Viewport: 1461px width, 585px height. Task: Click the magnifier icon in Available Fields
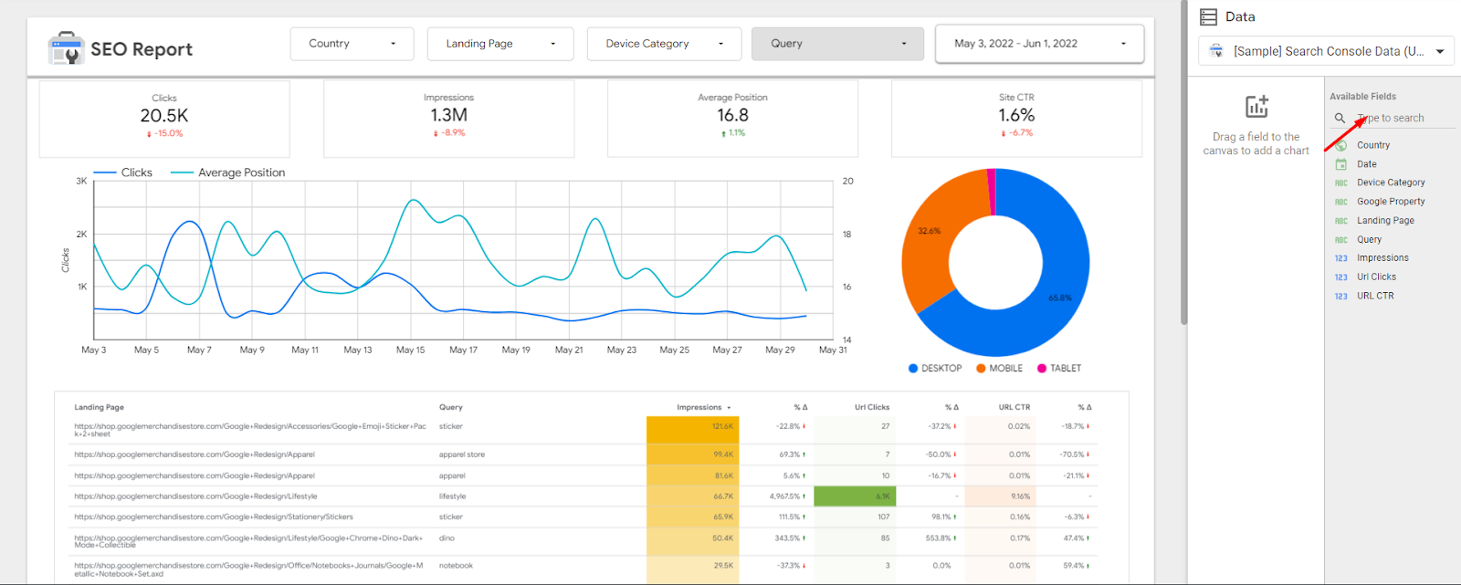(1340, 118)
